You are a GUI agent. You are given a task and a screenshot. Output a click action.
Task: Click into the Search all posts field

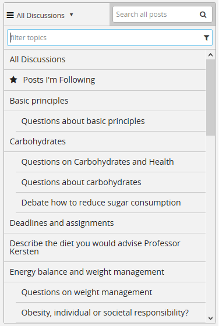point(156,15)
